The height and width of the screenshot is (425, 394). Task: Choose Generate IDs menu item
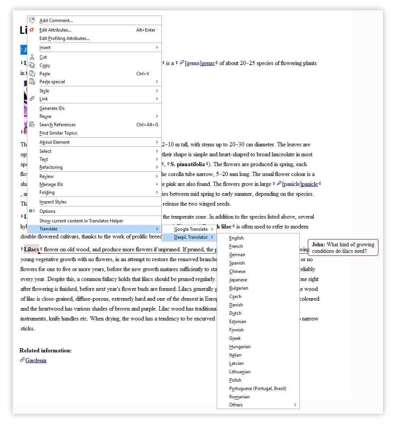point(95,108)
